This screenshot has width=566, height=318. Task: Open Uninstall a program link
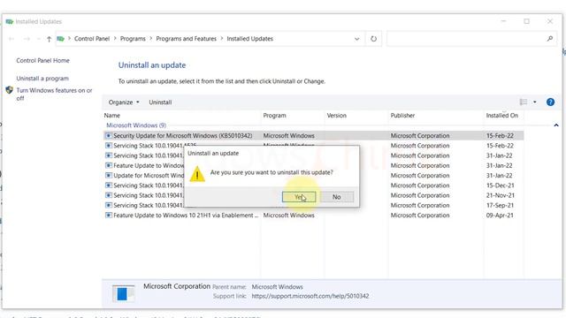(x=42, y=79)
